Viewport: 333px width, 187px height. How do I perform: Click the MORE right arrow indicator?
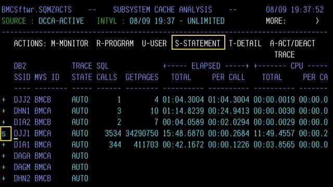(x=317, y=21)
